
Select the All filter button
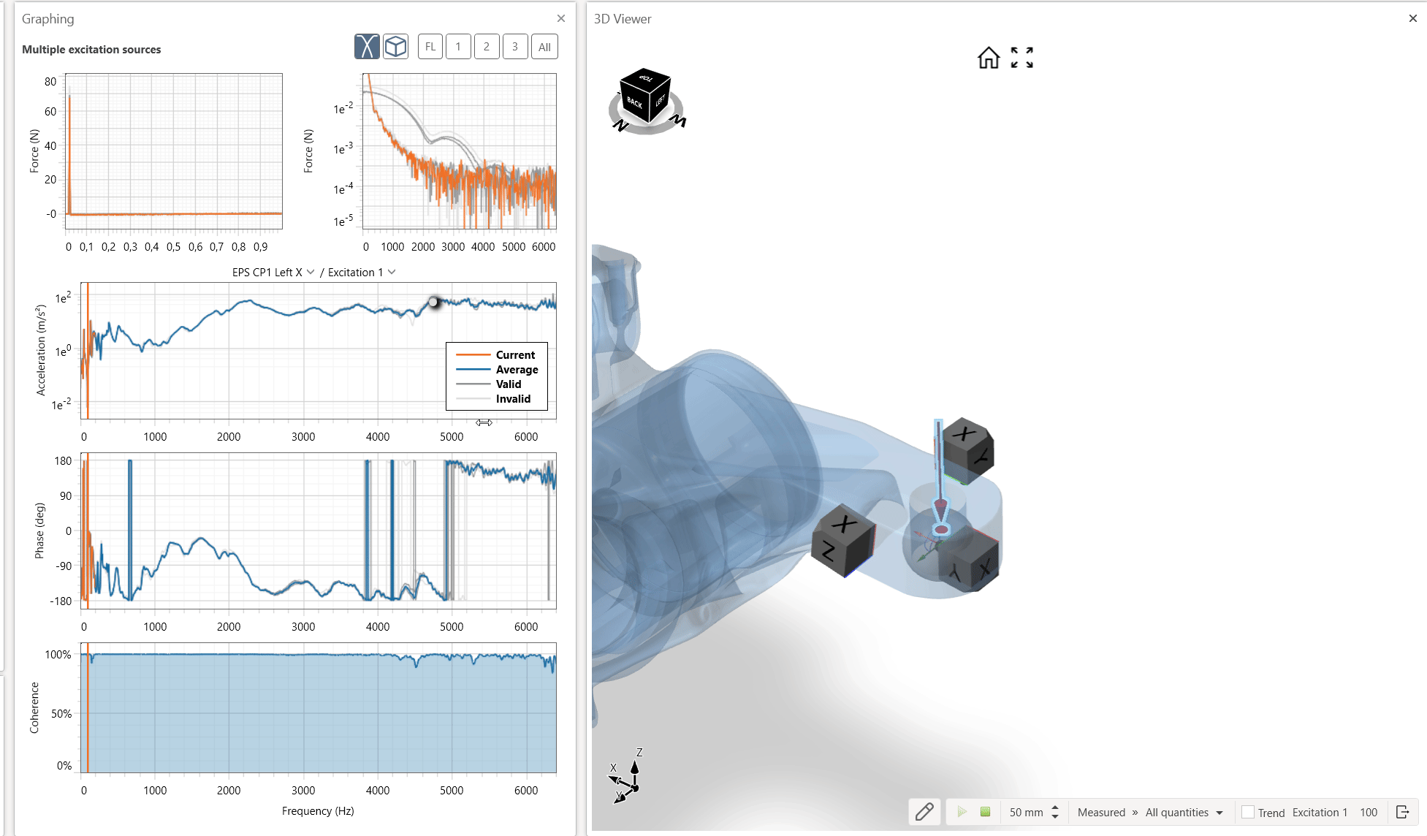click(544, 47)
